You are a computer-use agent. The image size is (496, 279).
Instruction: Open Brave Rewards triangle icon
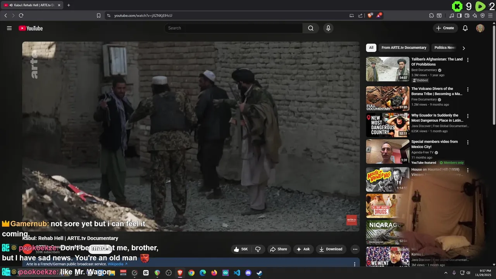pos(379,15)
